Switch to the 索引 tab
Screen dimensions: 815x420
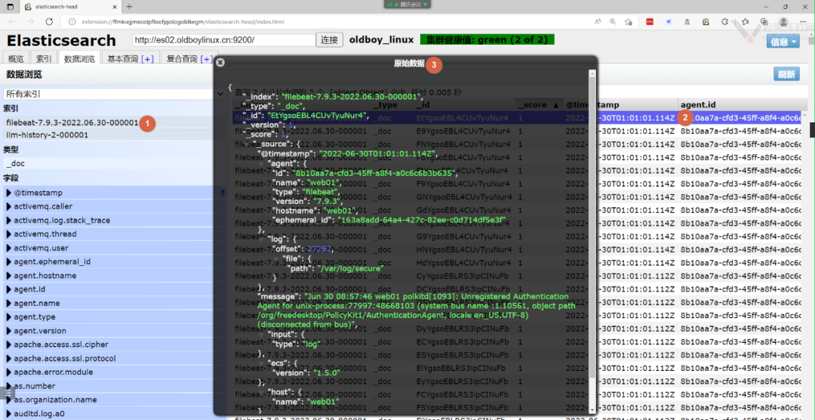44,59
